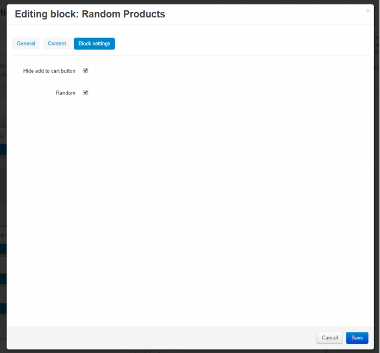Select the Block settings tab

tap(94, 44)
